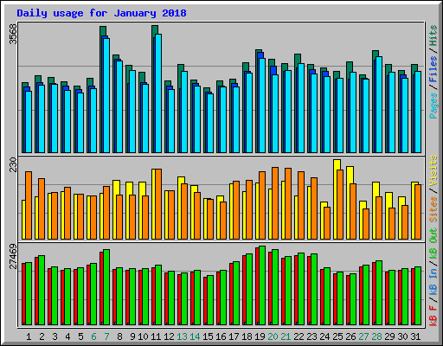Screen dimensions: 443x346
Task: Select the green kB Out bar for day 19
Action: pyautogui.click(x=262, y=285)
